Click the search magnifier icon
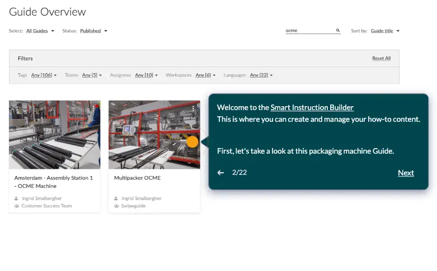 pyautogui.click(x=338, y=30)
